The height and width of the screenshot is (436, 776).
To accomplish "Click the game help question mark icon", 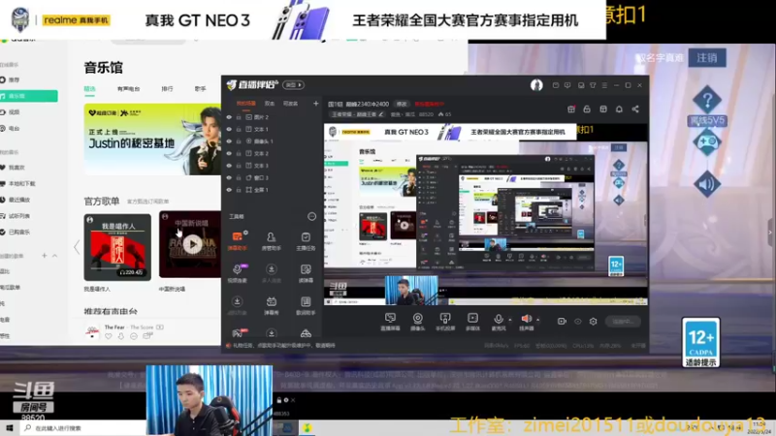I will pyautogui.click(x=707, y=101).
